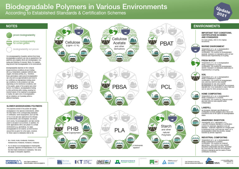Click the marine icon in the Starch diagram
The width and height of the screenshot is (239, 169).
[x=172, y=118]
